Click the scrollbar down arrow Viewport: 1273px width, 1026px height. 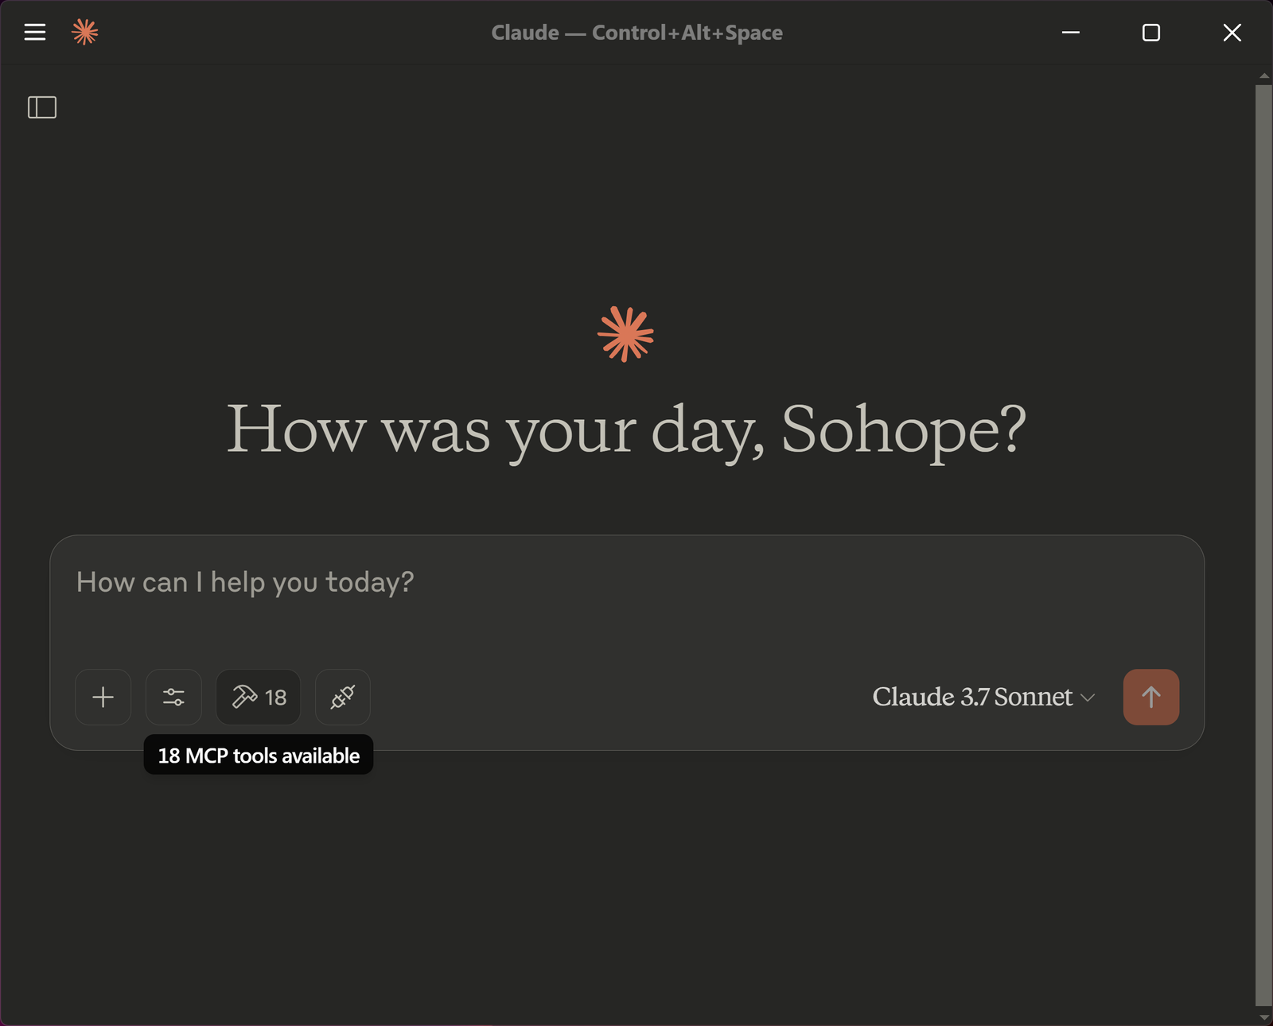pyautogui.click(x=1264, y=1017)
